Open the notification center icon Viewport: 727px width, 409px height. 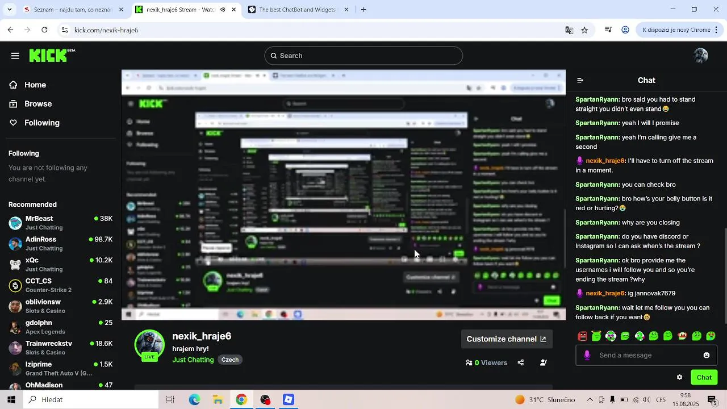712,400
